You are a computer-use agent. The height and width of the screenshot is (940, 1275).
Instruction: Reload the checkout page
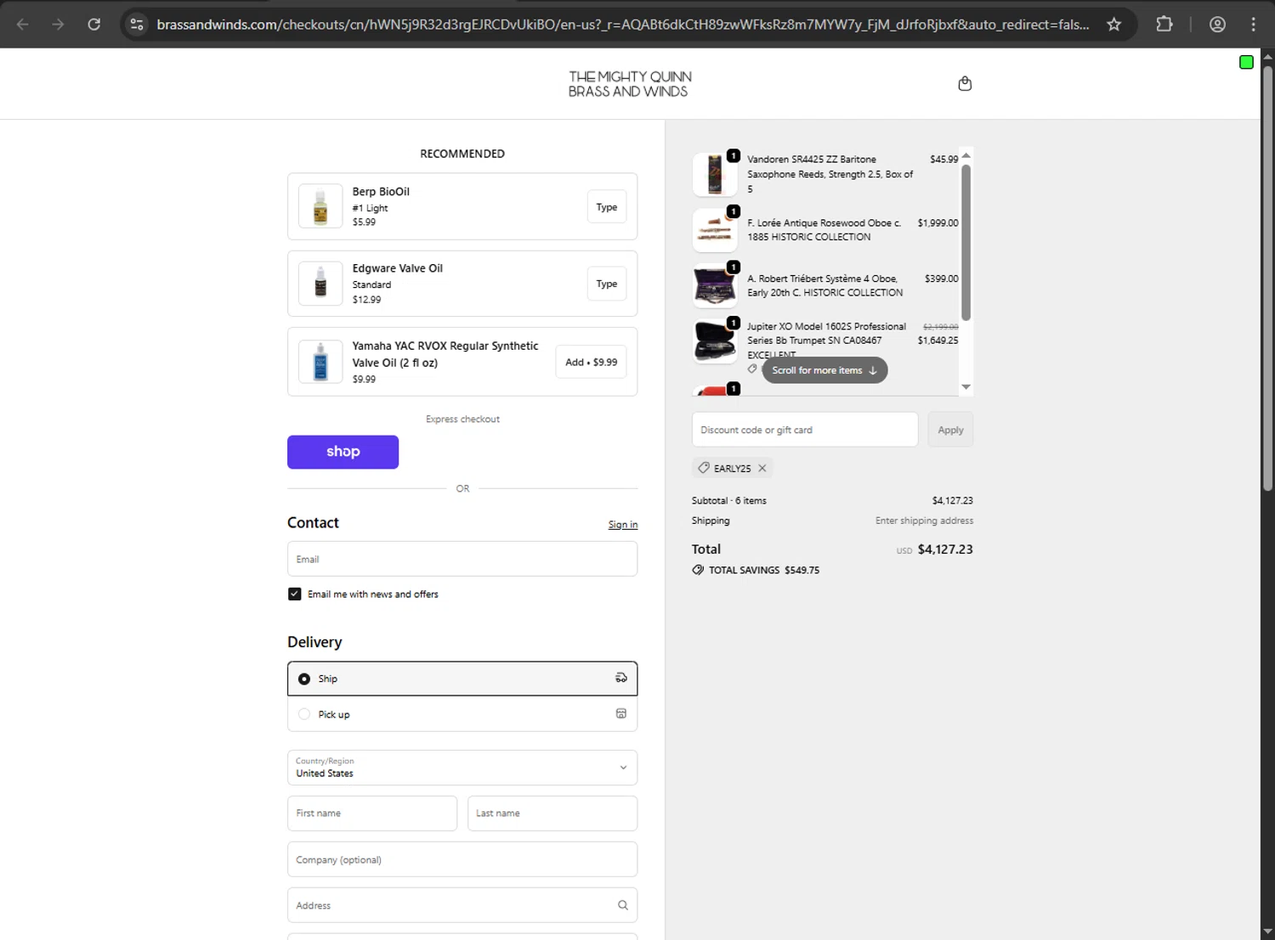pyautogui.click(x=94, y=24)
